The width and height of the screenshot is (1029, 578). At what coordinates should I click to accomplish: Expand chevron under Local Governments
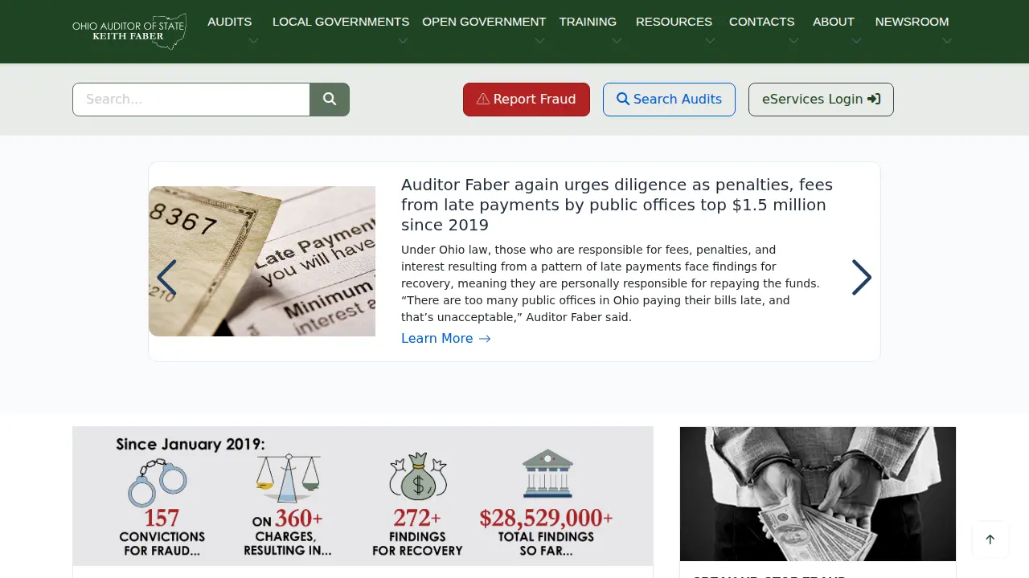[x=403, y=41]
